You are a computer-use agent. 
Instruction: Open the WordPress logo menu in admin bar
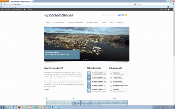click(x=2, y=9)
